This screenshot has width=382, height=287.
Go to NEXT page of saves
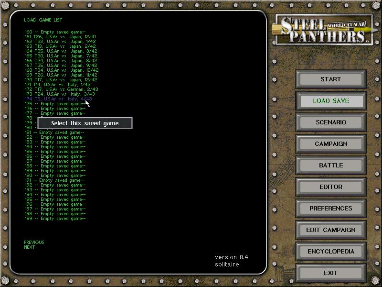30,247
